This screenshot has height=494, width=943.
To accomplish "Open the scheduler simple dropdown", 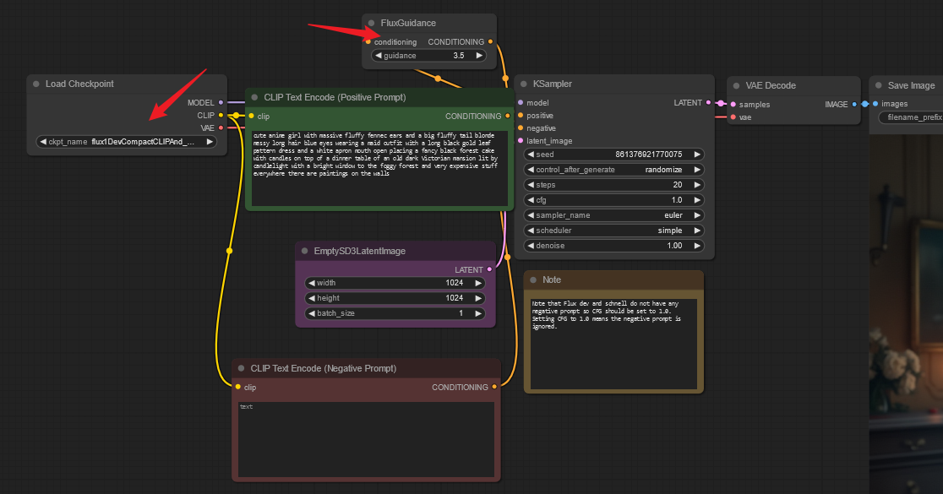I will [x=614, y=231].
